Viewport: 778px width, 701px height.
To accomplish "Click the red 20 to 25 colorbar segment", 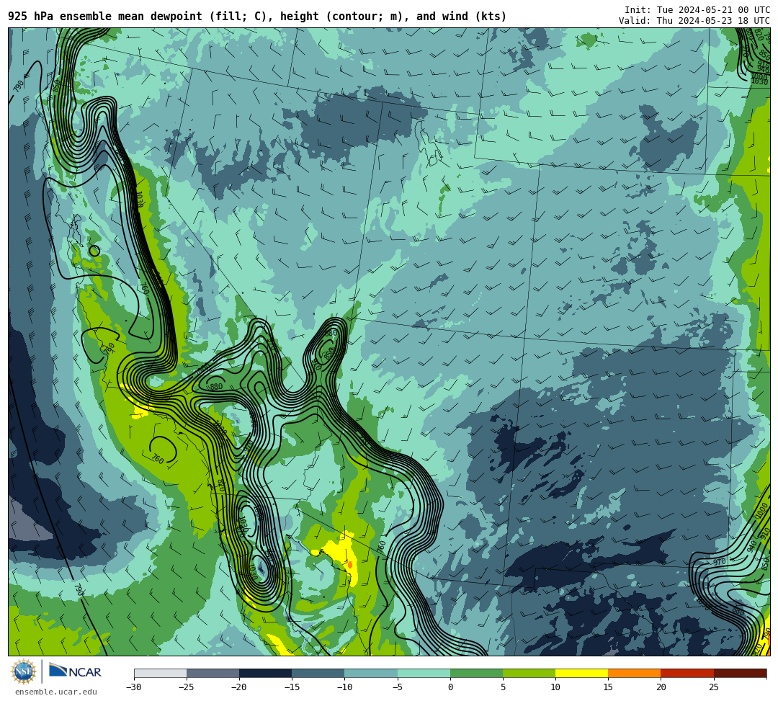I will (x=687, y=673).
